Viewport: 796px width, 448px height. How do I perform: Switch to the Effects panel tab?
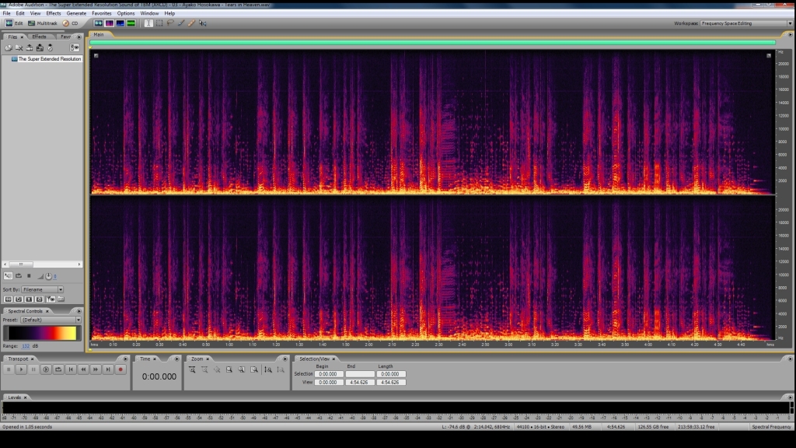[x=39, y=37]
